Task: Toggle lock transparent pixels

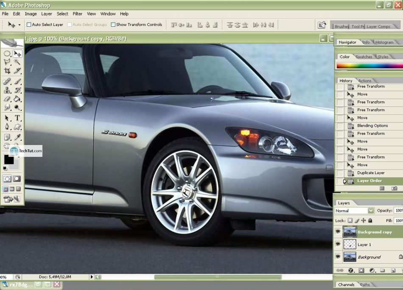Action: pos(350,220)
